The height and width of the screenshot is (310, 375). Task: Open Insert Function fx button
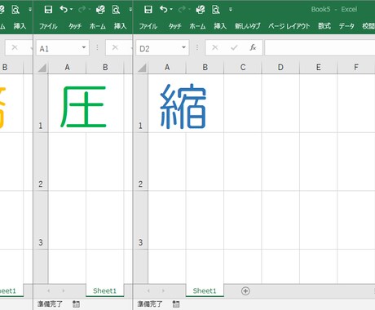click(253, 48)
